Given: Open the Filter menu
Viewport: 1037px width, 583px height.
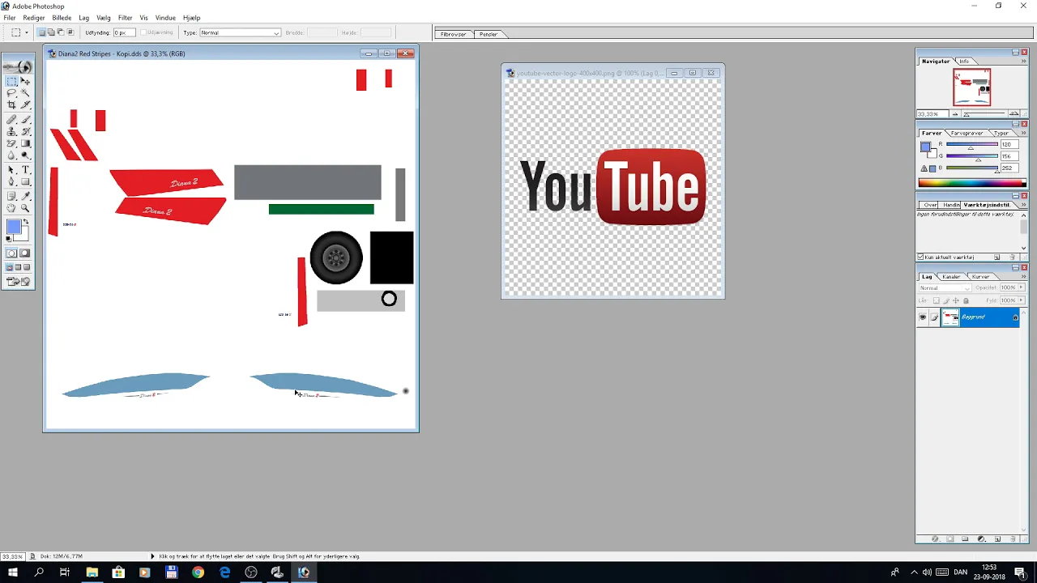Looking at the screenshot, I should point(125,18).
